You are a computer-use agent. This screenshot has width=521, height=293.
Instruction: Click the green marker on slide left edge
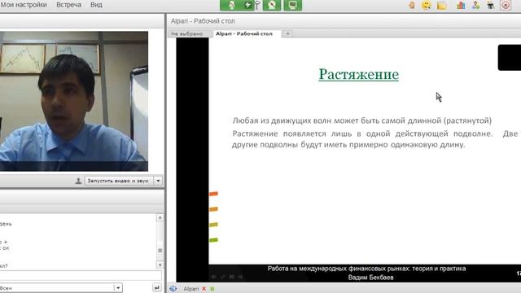213,240
